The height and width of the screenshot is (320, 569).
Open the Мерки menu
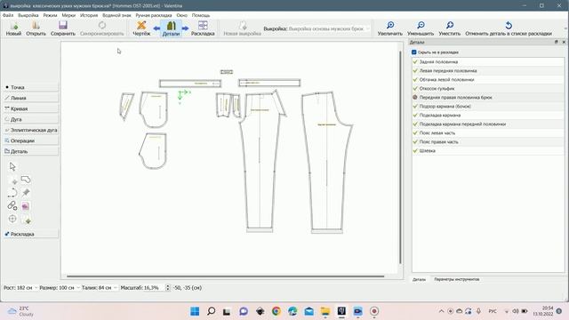68,15
